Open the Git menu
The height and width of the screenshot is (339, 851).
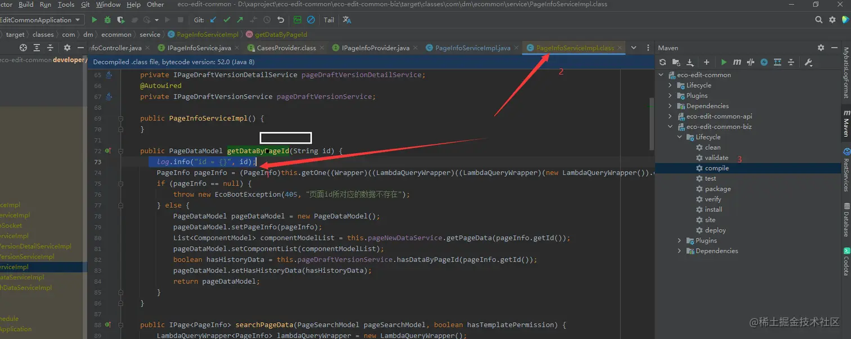point(85,5)
